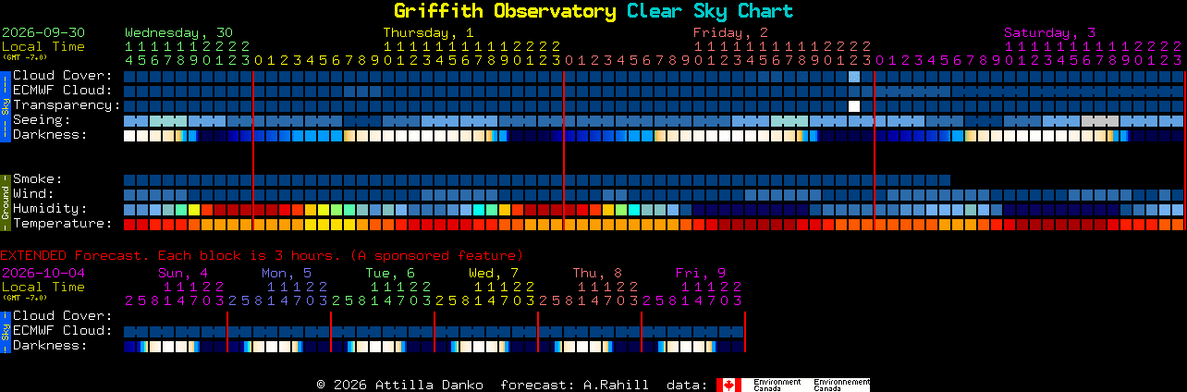
Task: Select the Wind row label
Action: click(33, 194)
